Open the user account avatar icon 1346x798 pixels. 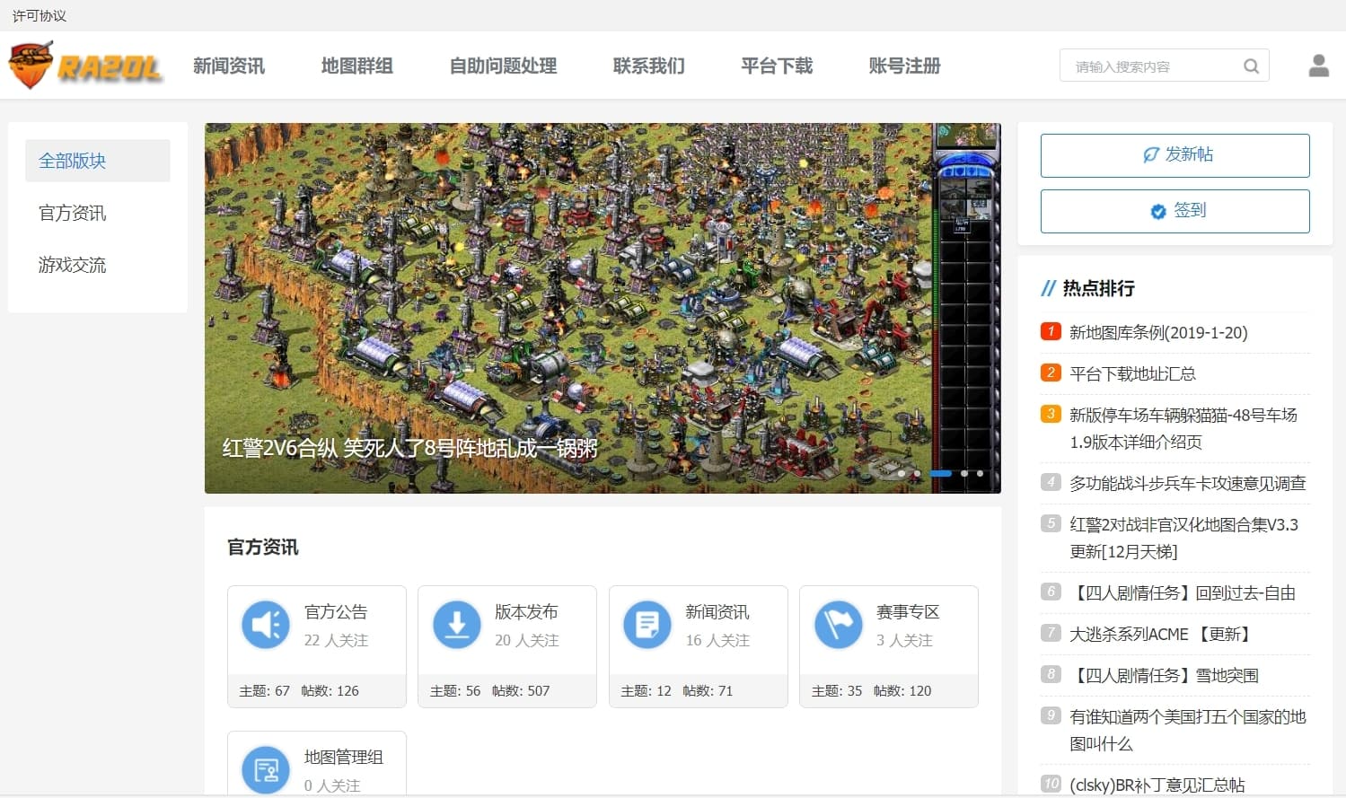[x=1318, y=66]
